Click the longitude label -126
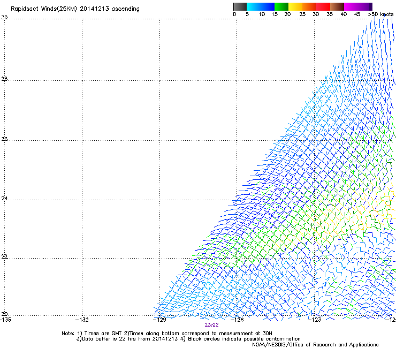 [x=237, y=320]
